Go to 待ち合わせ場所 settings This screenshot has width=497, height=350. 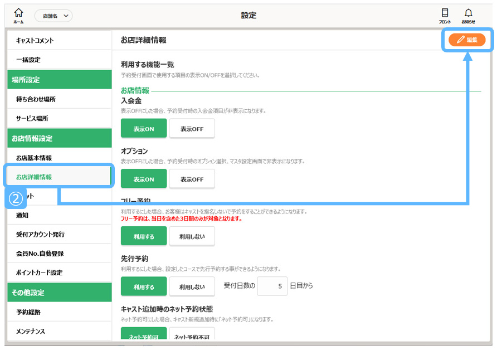[59, 99]
